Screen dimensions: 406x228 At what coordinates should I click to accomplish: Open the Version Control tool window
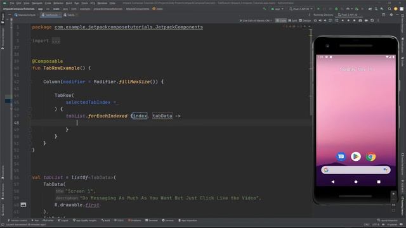pos(17,220)
